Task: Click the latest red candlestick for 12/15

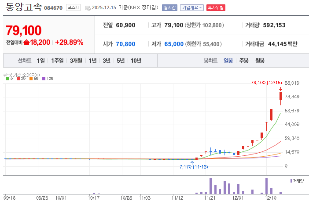Action: (280, 96)
